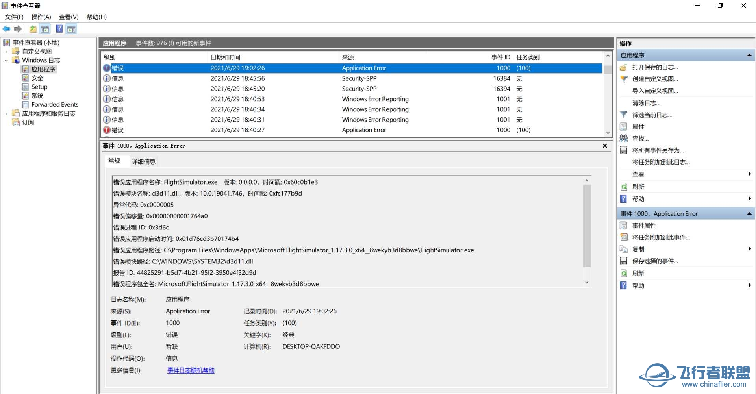Click the 打开保存的日志 folder icon

tap(623, 67)
